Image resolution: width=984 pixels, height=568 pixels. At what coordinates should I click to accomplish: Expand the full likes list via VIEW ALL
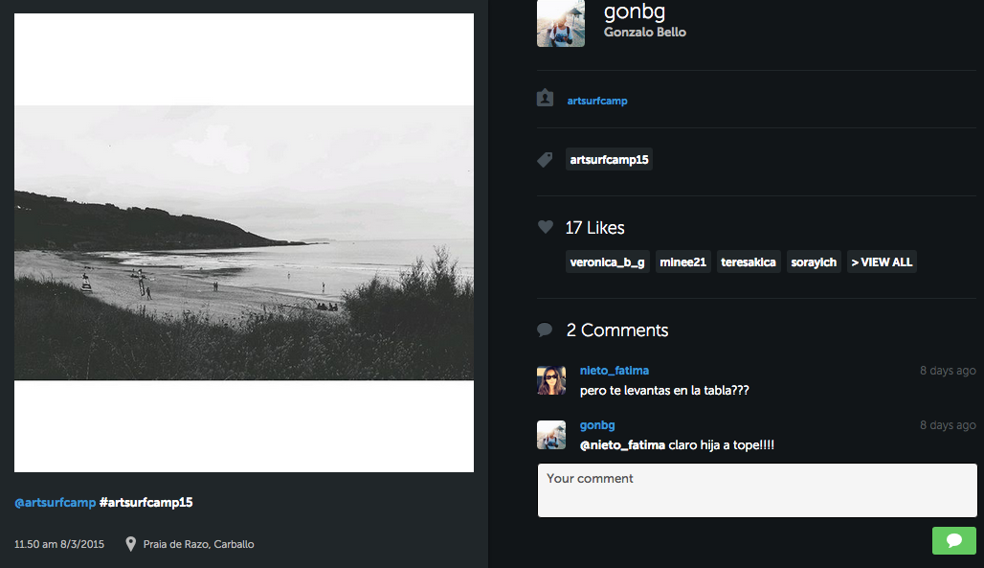tap(882, 261)
